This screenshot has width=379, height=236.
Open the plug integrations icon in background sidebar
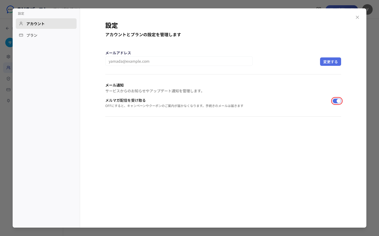(8, 101)
